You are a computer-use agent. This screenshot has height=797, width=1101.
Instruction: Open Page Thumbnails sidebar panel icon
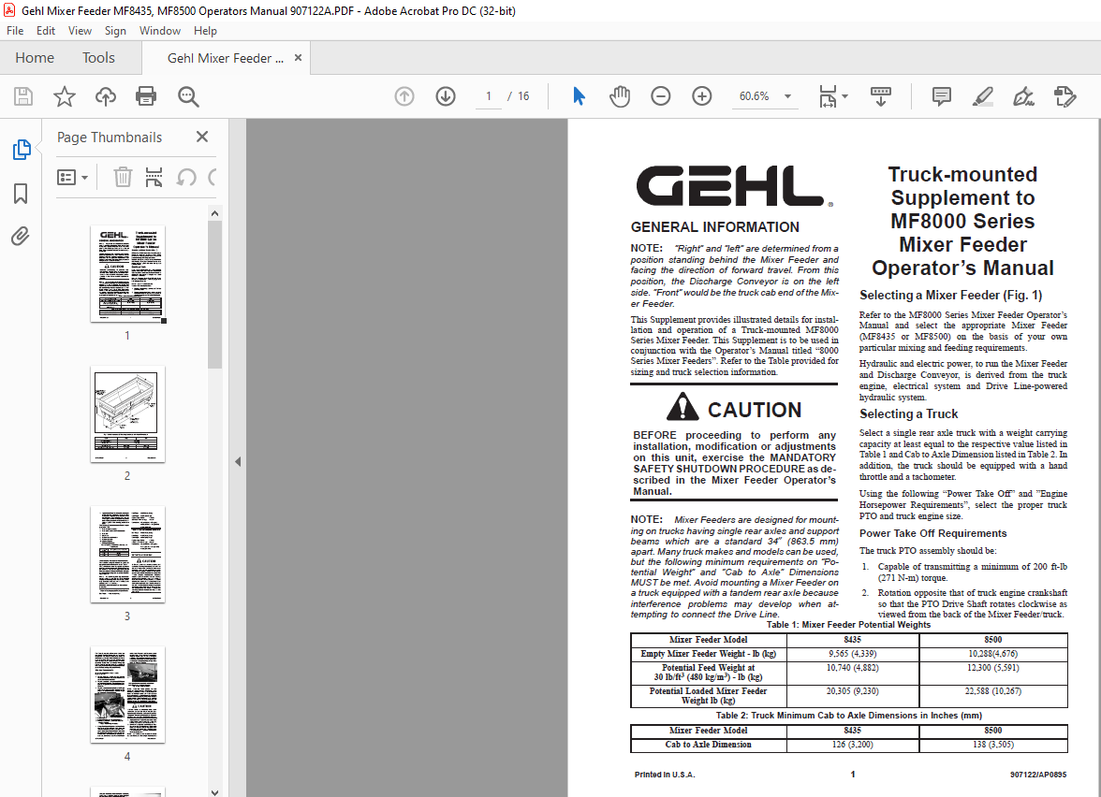(21, 150)
